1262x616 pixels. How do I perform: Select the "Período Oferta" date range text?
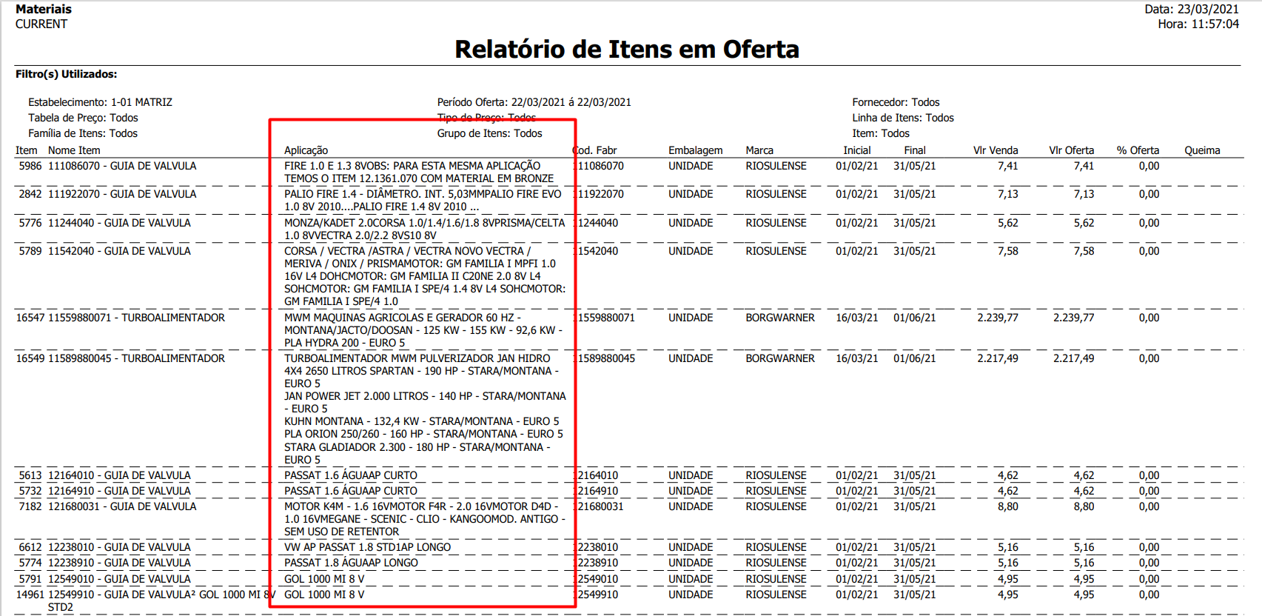[534, 102]
